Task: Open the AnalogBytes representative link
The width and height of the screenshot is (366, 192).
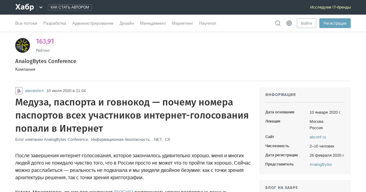Action: pyautogui.click(x=321, y=165)
